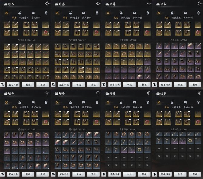
Task: Open treasure chest icon in top row first panel
Action: tap(33, 13)
